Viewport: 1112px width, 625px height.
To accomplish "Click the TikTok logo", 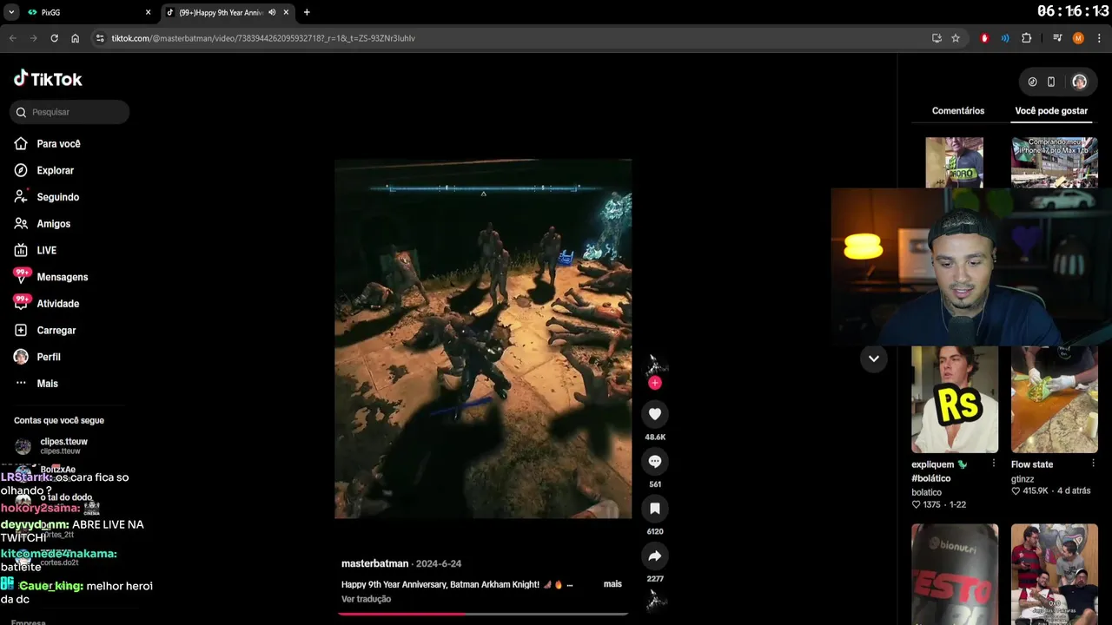I will [x=48, y=79].
